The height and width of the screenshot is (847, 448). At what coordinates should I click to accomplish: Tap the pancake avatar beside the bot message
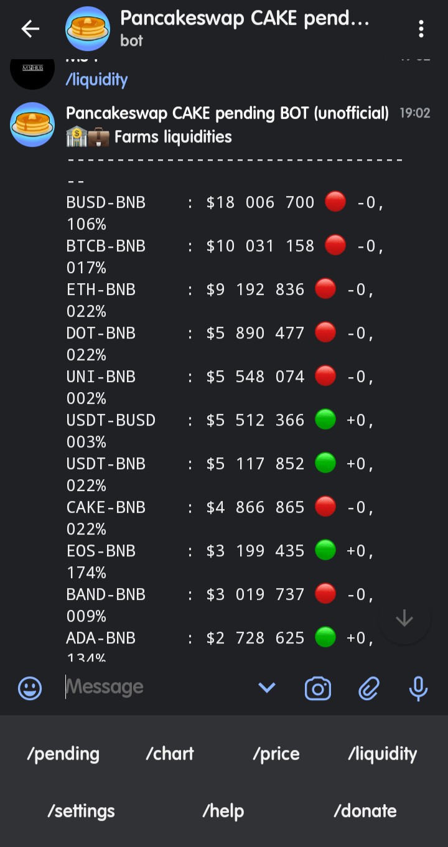coord(32,124)
